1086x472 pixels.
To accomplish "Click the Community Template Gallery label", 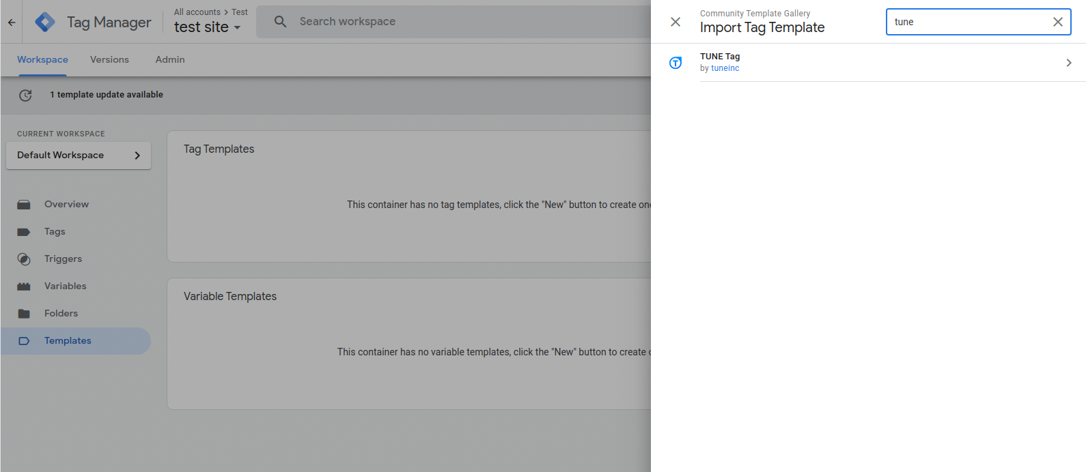I will (755, 14).
